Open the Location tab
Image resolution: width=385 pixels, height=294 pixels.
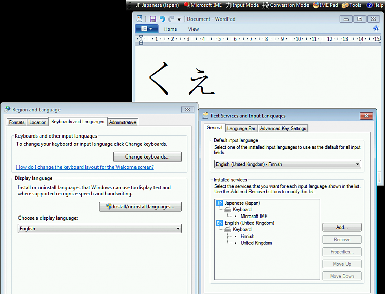point(38,122)
